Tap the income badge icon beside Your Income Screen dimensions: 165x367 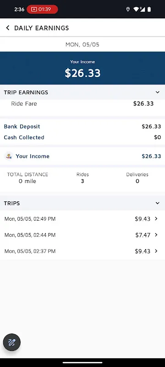(9, 156)
